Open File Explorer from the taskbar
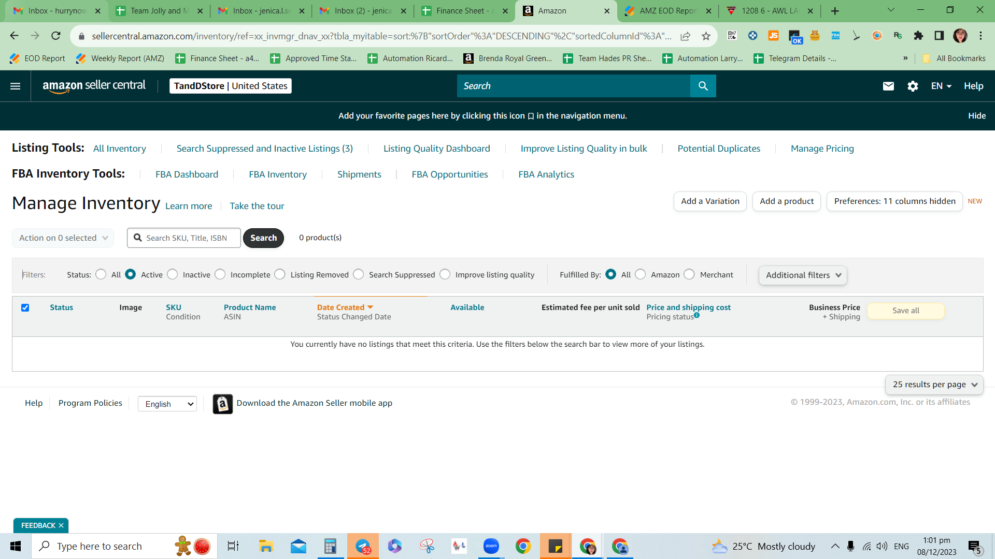Screen dimensions: 995x559 [x=266, y=546]
